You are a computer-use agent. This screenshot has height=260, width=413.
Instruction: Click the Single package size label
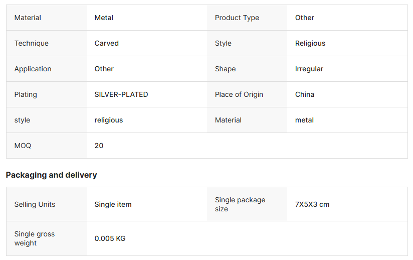(240, 204)
